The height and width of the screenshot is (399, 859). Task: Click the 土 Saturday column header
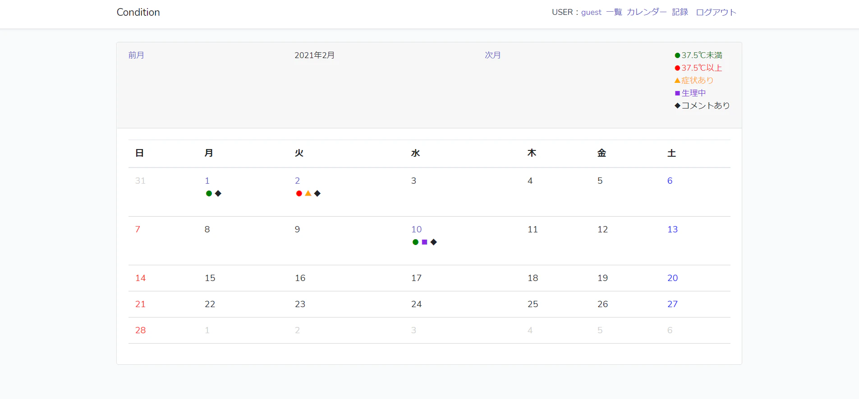pyautogui.click(x=672, y=153)
